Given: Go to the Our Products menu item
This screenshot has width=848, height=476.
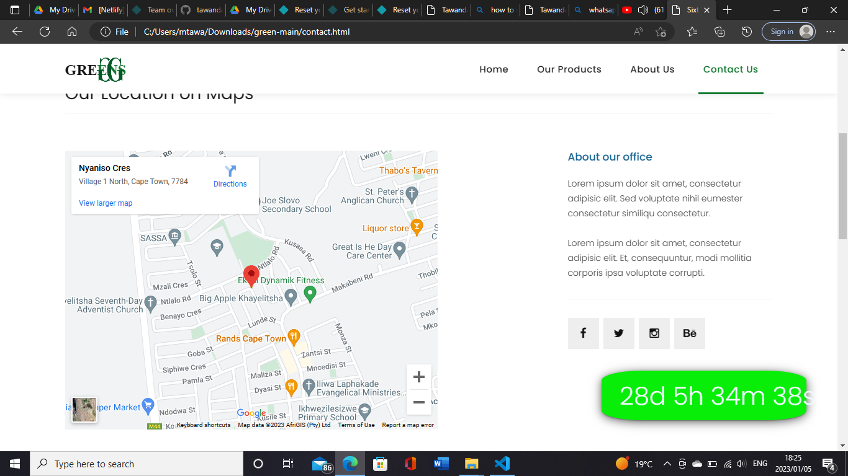Looking at the screenshot, I should (569, 69).
